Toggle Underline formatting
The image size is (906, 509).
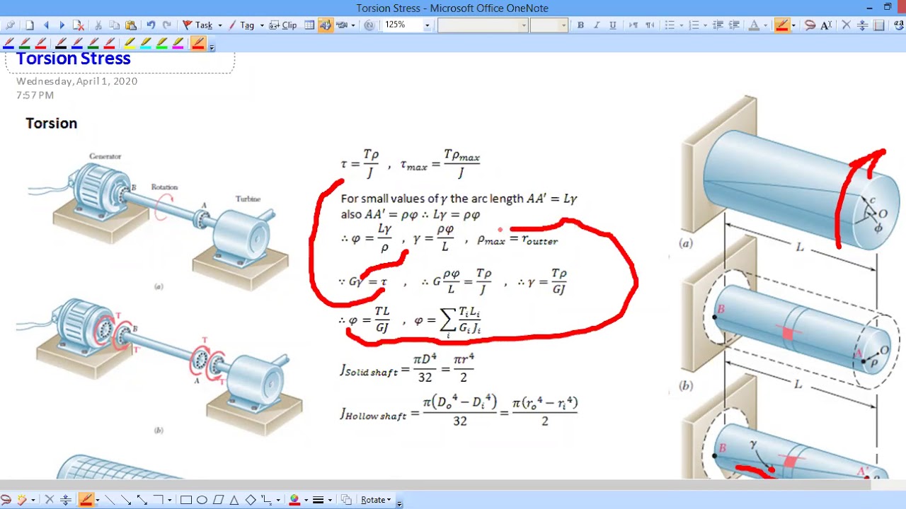click(x=613, y=25)
